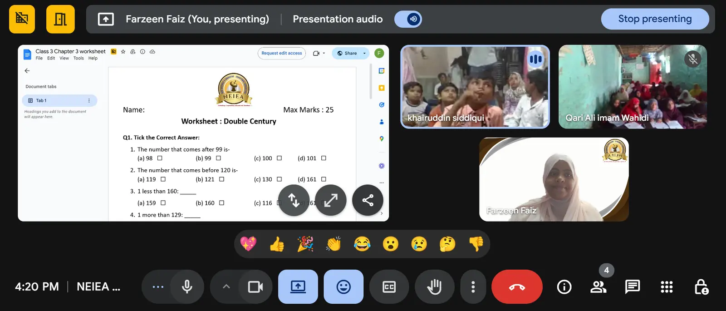Image resolution: width=726 pixels, height=311 pixels.
Task: Send the sparkling heart reaction
Action: click(248, 244)
